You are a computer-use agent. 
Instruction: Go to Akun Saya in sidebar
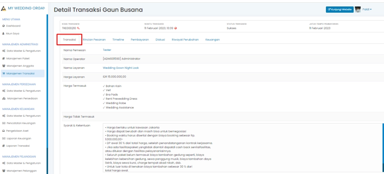coord(13,33)
